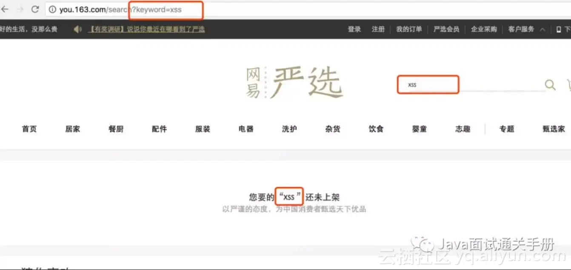The image size is (571, 270).
Task: View site info icon in the address bar
Action: click(52, 9)
